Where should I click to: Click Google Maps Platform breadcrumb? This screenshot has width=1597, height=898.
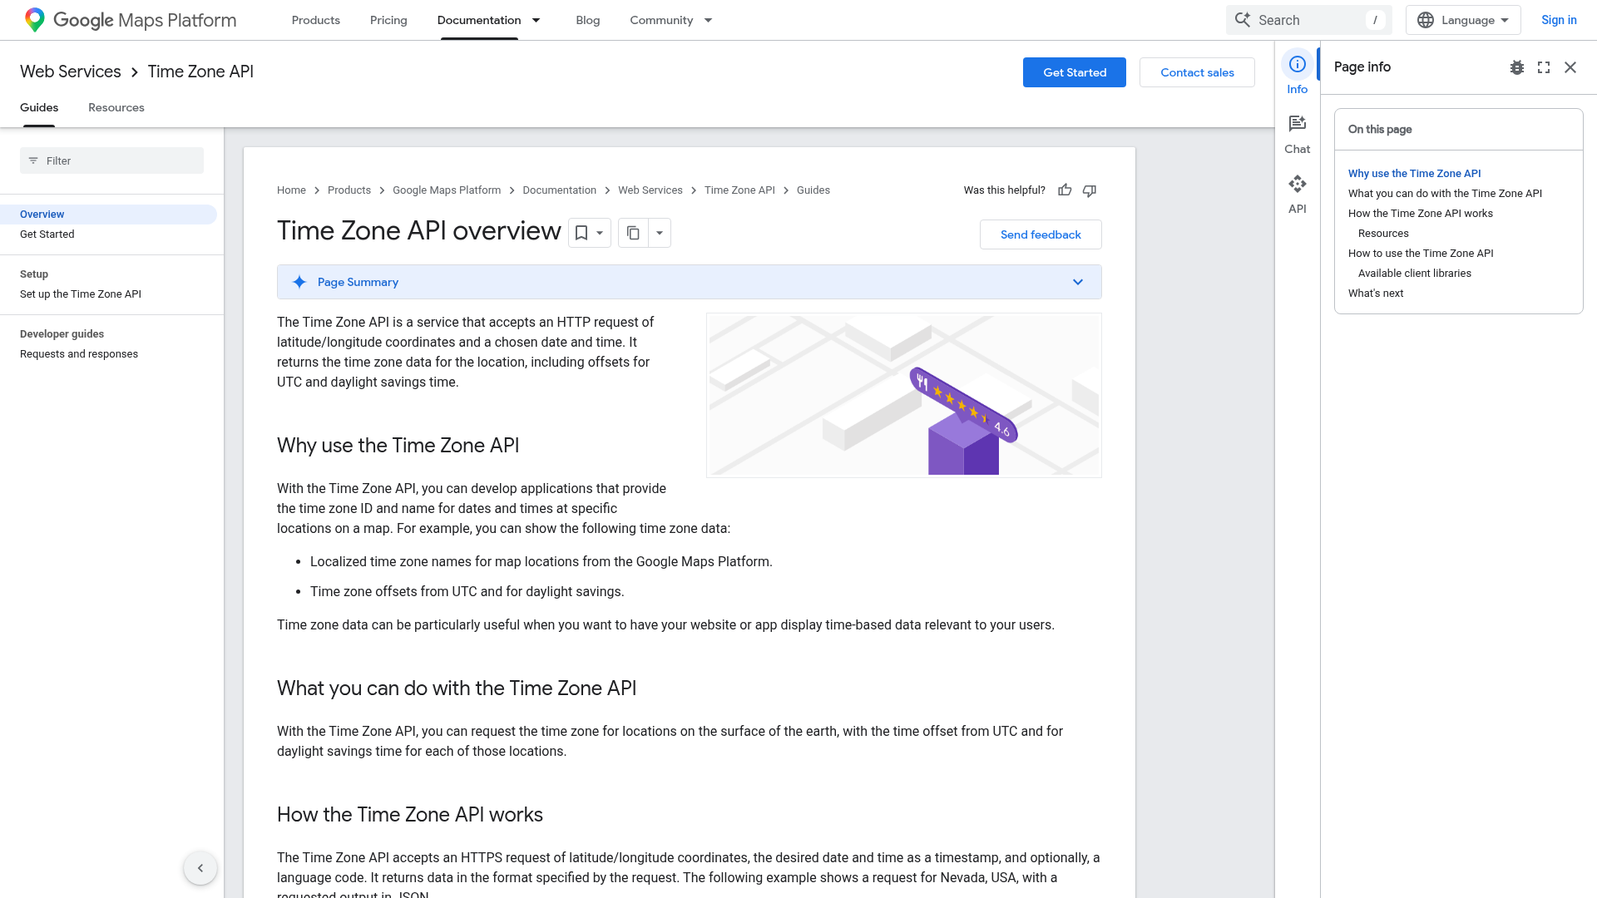pos(447,190)
